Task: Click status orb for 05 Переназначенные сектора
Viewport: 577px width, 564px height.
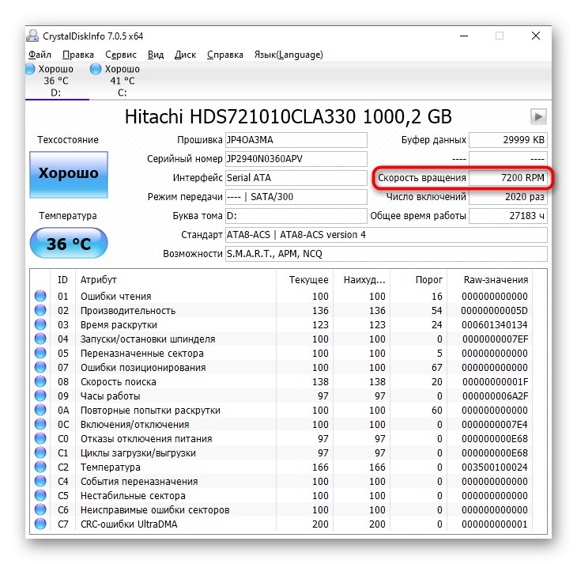Action: point(40,353)
